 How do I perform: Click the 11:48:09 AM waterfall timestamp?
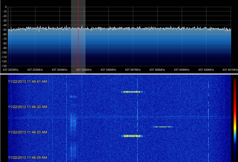pos(28,158)
